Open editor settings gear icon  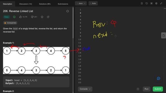[156, 3]
